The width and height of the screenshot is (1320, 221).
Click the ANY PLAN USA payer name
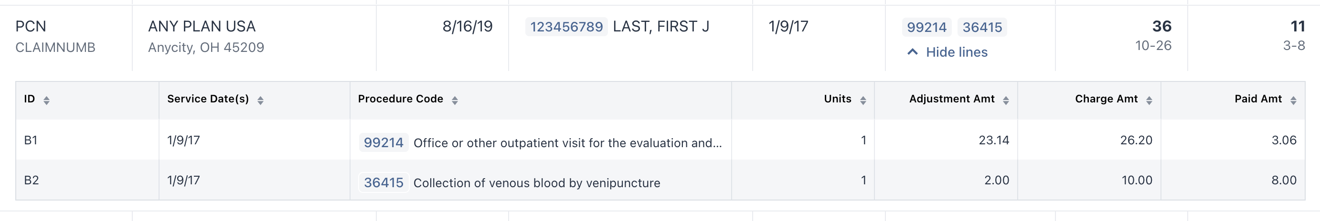202,26
